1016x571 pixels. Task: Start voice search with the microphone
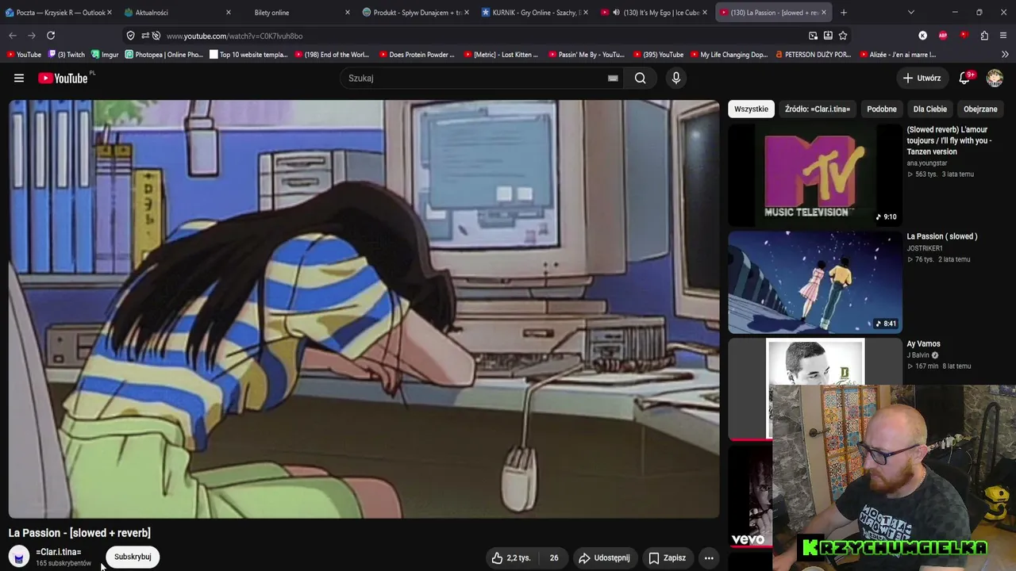point(676,78)
